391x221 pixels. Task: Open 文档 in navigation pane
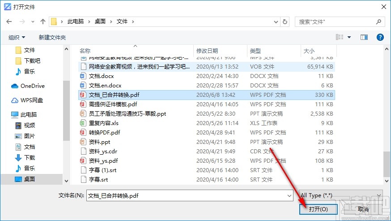[x=25, y=147]
